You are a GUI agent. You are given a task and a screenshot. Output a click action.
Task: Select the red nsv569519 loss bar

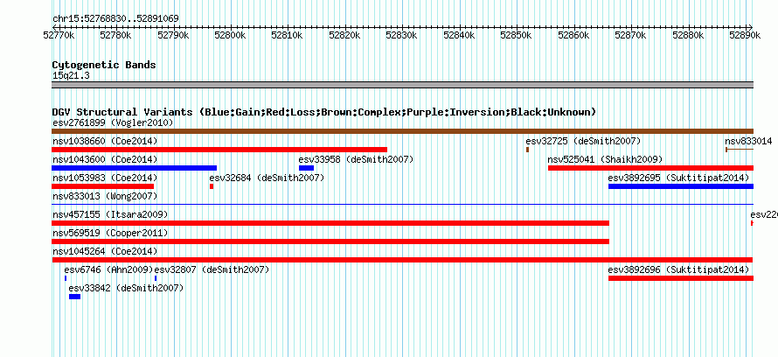(x=330, y=241)
